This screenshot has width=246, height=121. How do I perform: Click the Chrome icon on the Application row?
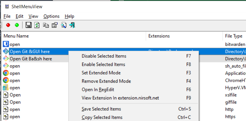6,73
